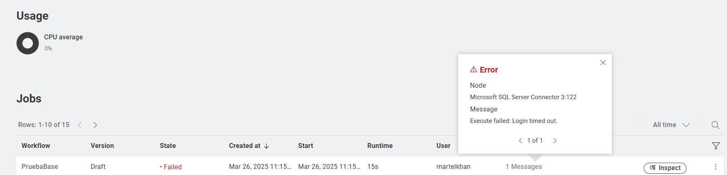Close the Error popup
The image size is (727, 175).
coord(603,63)
